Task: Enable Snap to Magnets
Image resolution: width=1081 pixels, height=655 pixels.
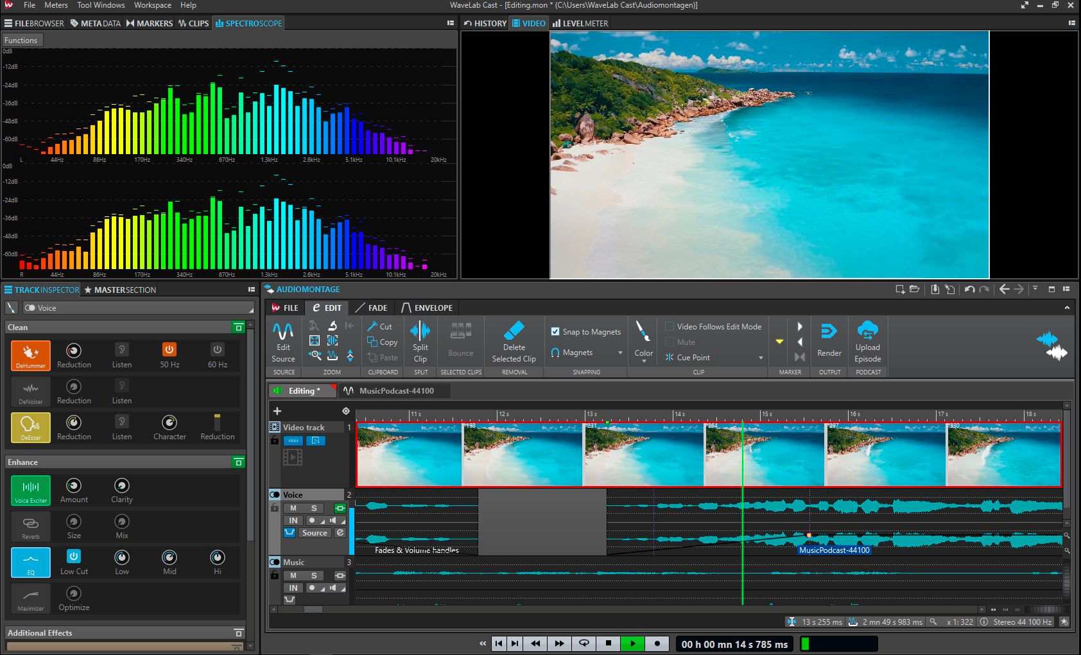Action: coord(556,331)
